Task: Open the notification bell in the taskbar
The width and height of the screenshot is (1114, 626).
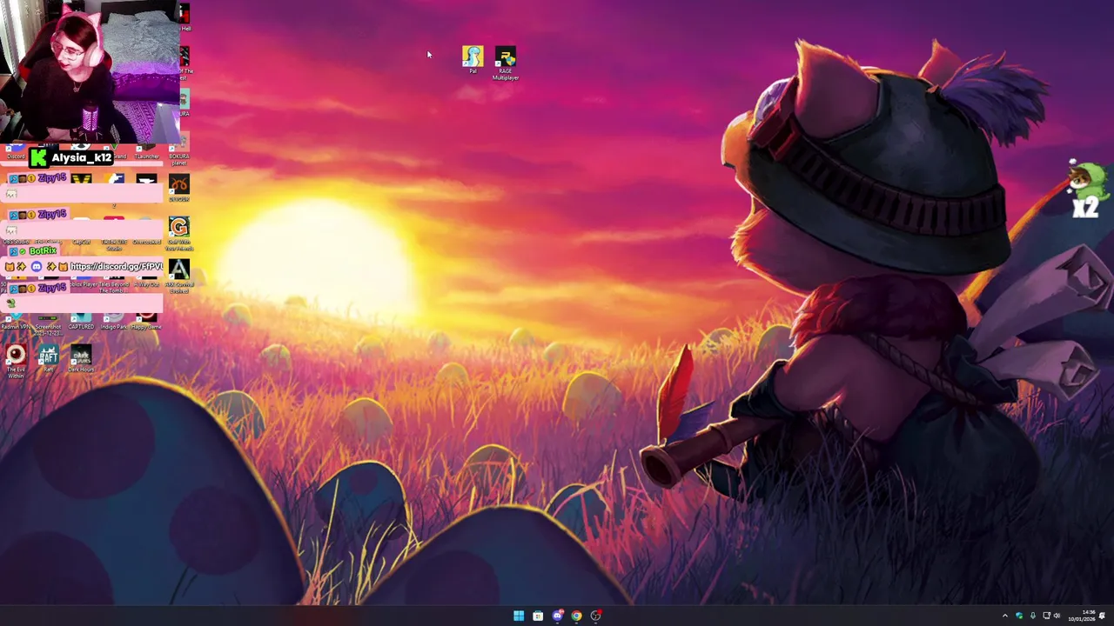Action: coord(1103,616)
